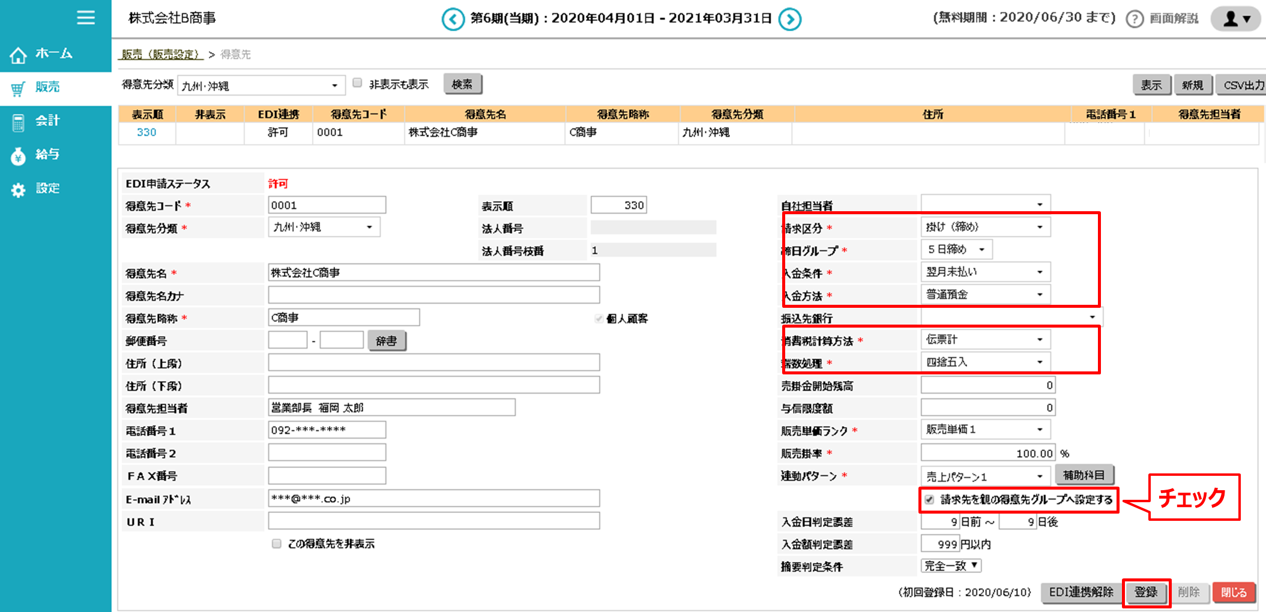The width and height of the screenshot is (1266, 612).
Task: Open the 得意先分類 filter dropdown
Action: 261,86
